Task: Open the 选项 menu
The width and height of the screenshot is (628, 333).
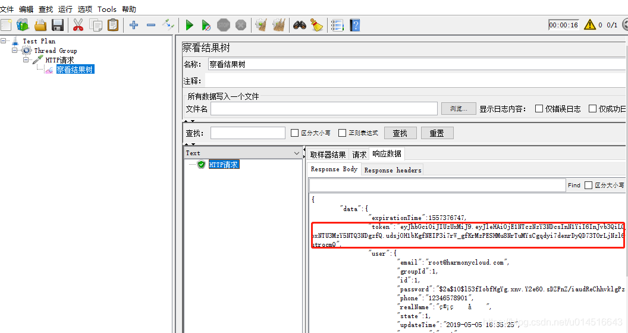Action: (x=85, y=9)
